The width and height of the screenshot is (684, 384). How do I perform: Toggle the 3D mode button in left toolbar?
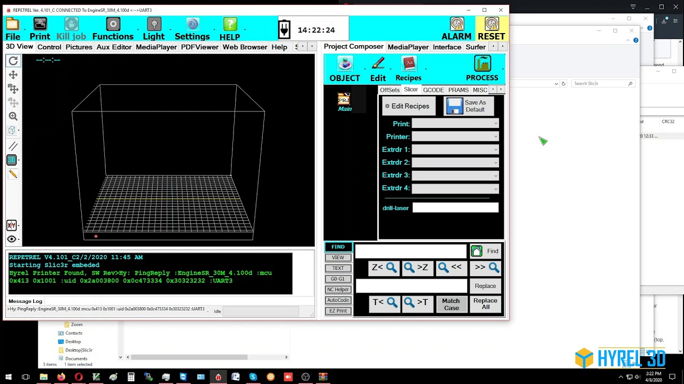click(11, 160)
